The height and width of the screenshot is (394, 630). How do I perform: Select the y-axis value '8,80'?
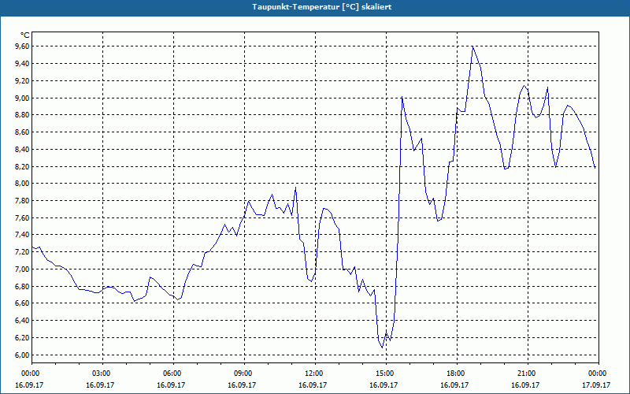[x=22, y=115]
